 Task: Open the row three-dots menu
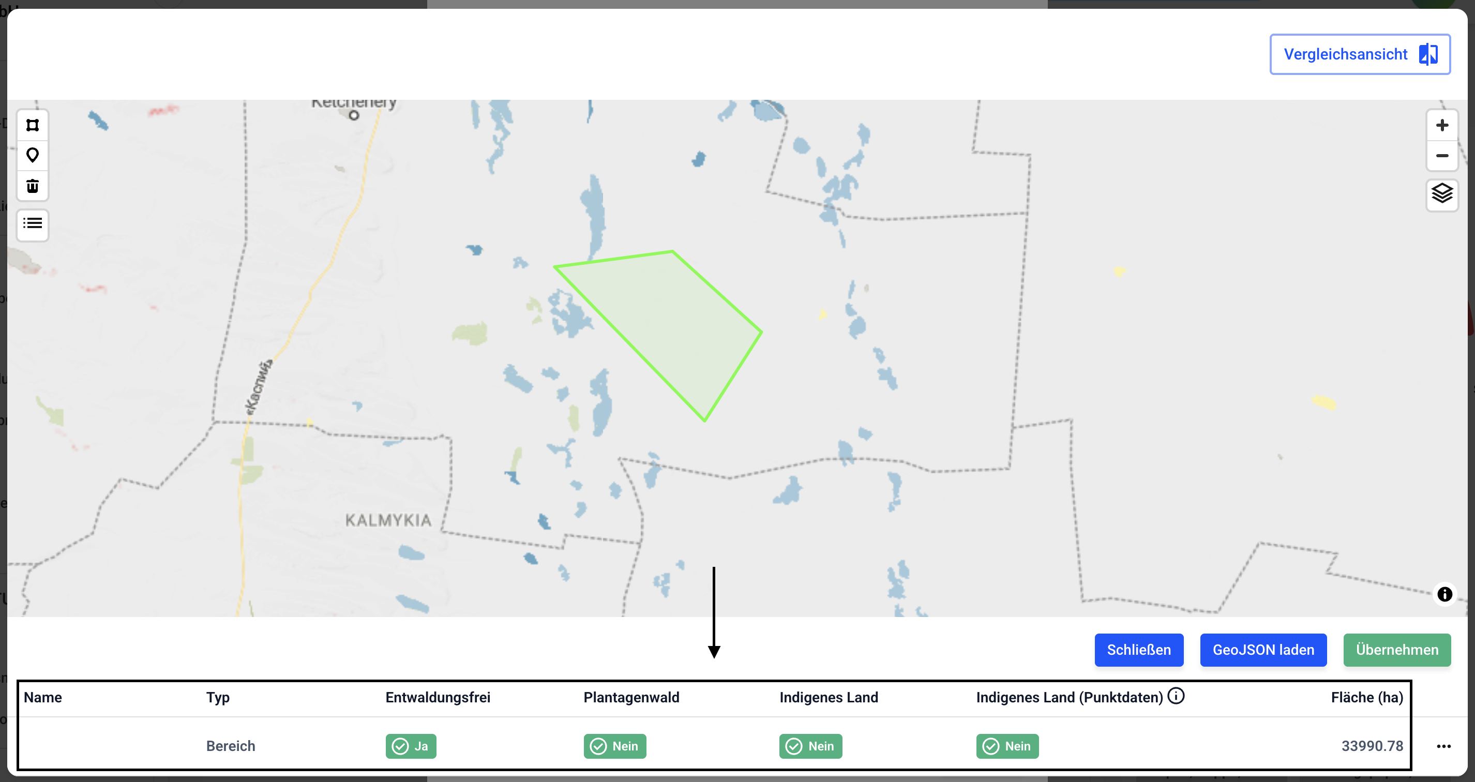1443,746
